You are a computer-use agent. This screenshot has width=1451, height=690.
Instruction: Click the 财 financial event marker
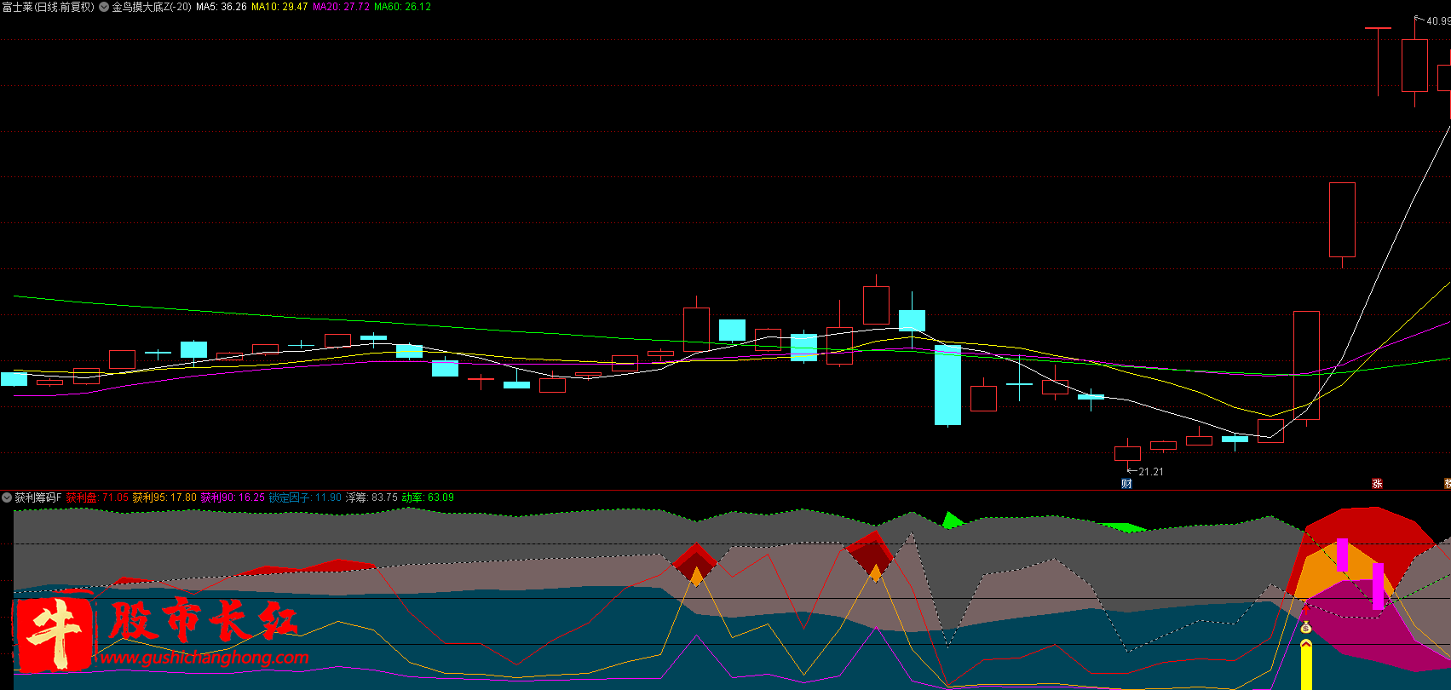point(1126,484)
